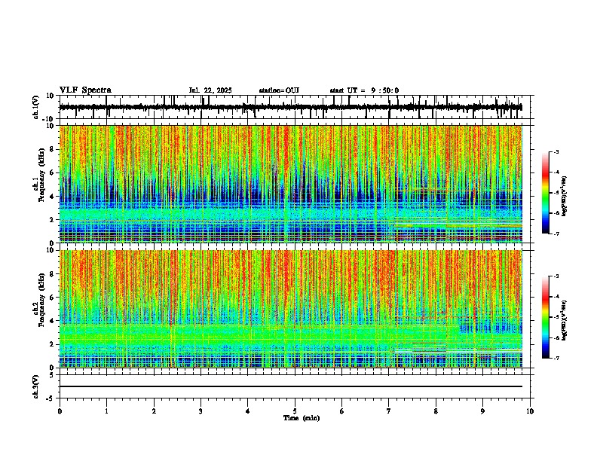Click the ch.1 waveform trace panel
The height and width of the screenshot is (461, 597).
click(295, 107)
